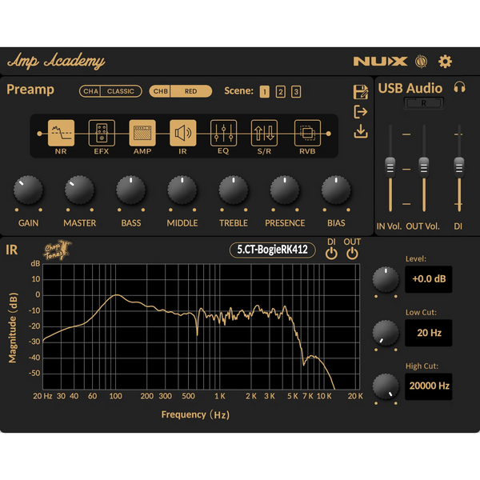Viewport: 480px width, 480px height.
Task: Switch to CHA Classic channel
Action: point(110,91)
